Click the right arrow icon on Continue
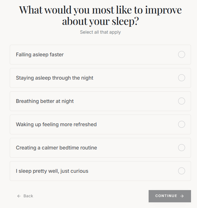Screen dimensions: 197x208 [182, 196]
